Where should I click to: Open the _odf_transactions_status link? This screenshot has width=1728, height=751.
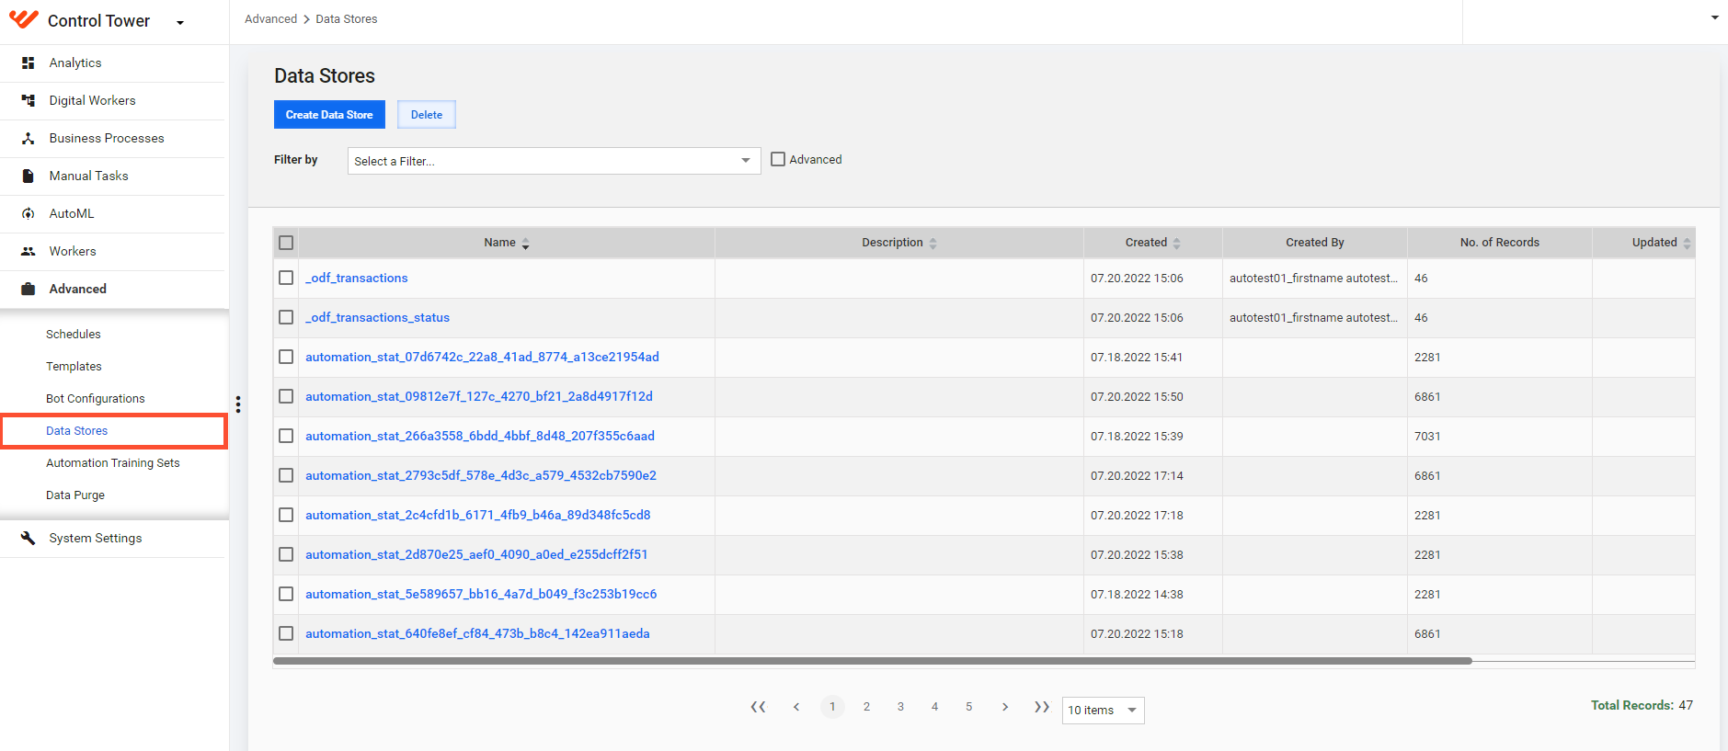click(377, 317)
